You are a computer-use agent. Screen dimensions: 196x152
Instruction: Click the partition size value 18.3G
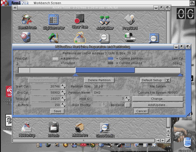click(x=98, y=86)
